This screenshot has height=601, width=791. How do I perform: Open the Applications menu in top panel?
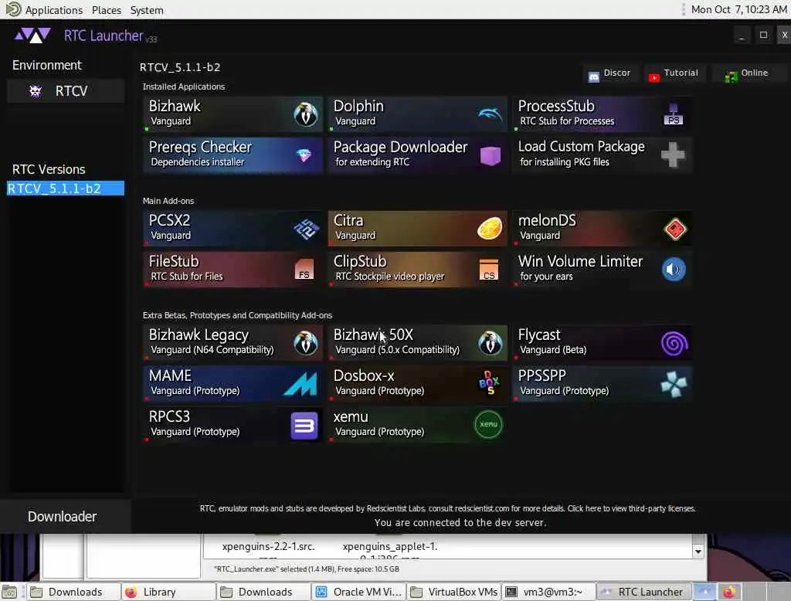(x=53, y=10)
